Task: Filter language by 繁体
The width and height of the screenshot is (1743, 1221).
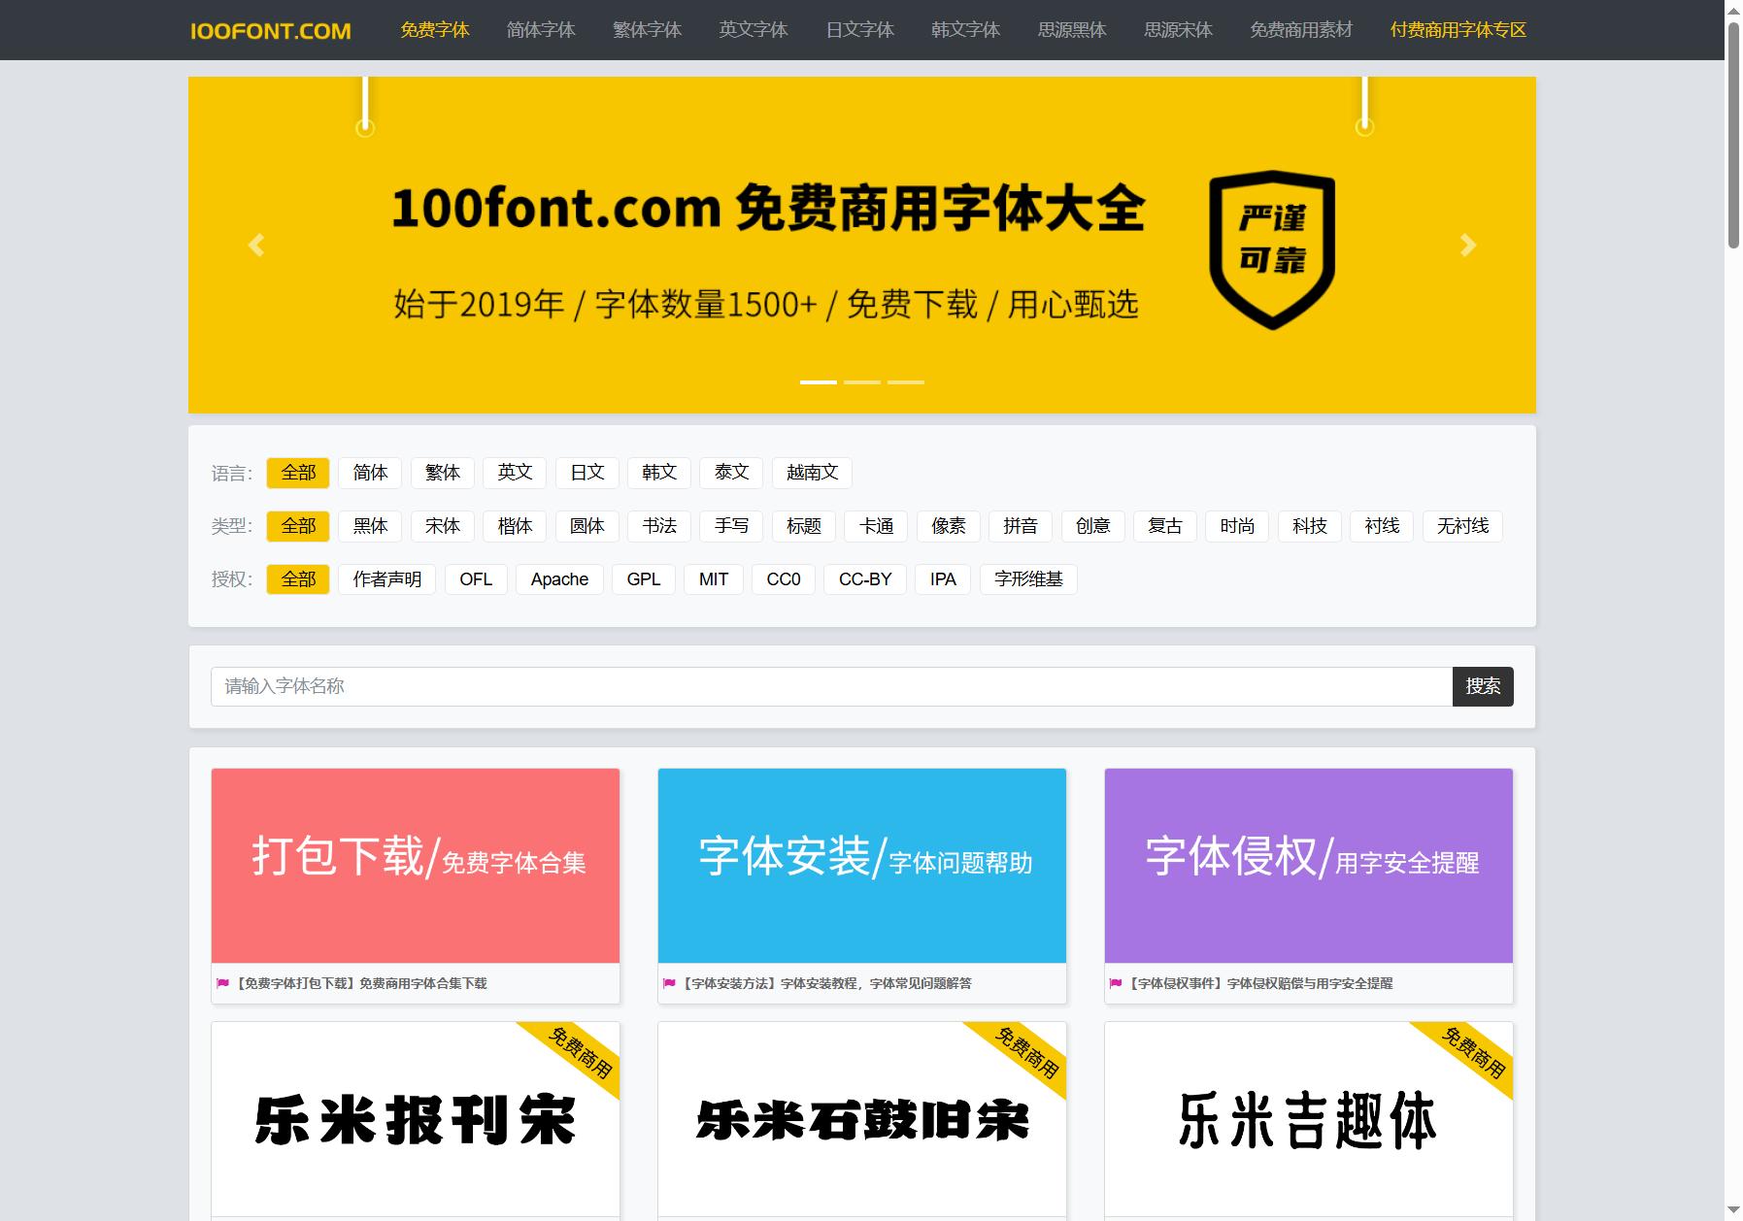Action: (443, 473)
